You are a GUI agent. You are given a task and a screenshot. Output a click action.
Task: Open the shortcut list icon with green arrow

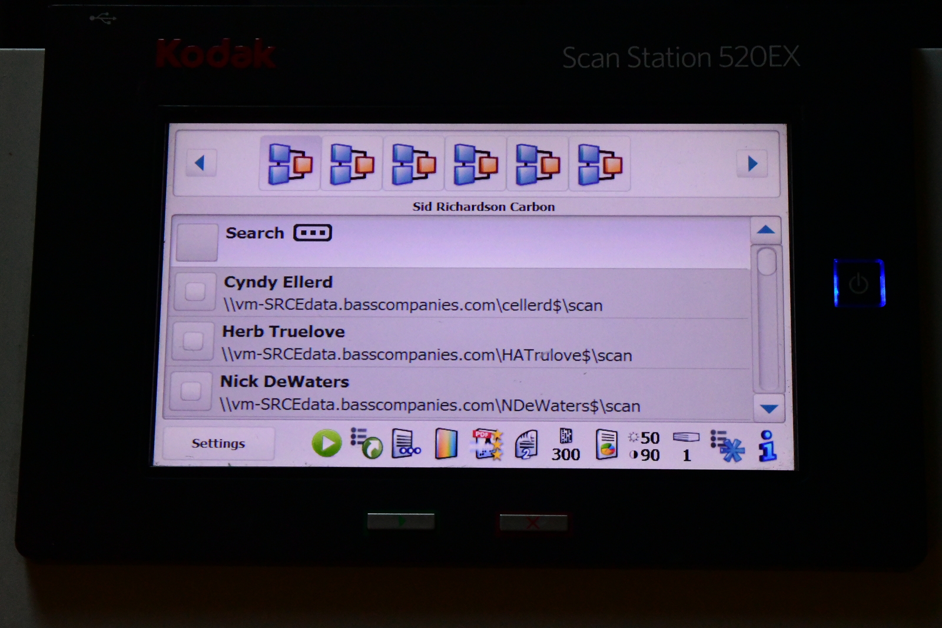click(366, 443)
